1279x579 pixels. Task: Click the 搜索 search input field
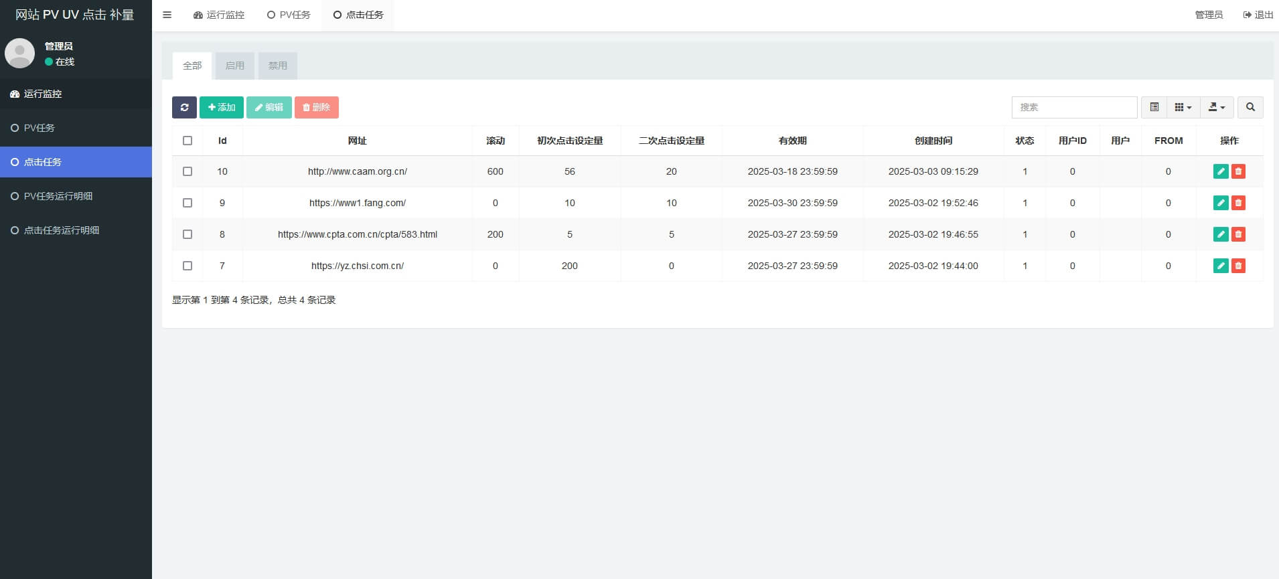[x=1073, y=107]
